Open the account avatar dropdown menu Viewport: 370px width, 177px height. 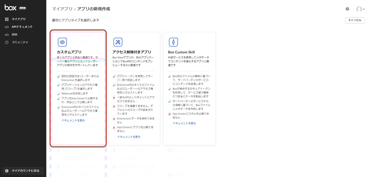[363, 9]
